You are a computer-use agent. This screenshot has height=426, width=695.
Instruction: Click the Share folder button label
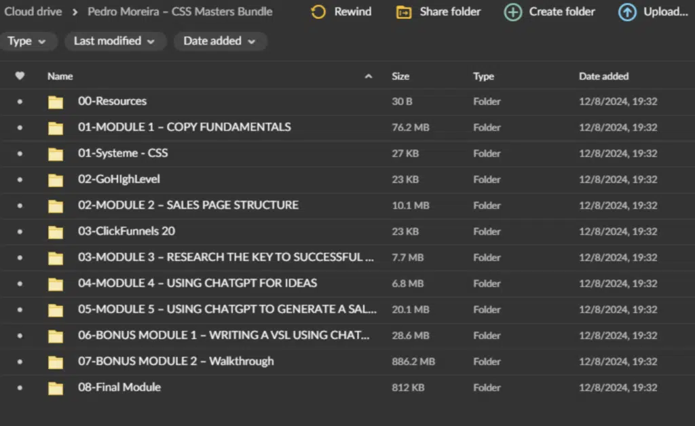pyautogui.click(x=451, y=12)
